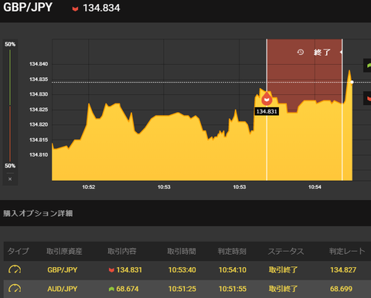This screenshot has height=298, width=371.
Task: Click the 取引終了 status in the AUD/JPY row
Action: pos(283,289)
